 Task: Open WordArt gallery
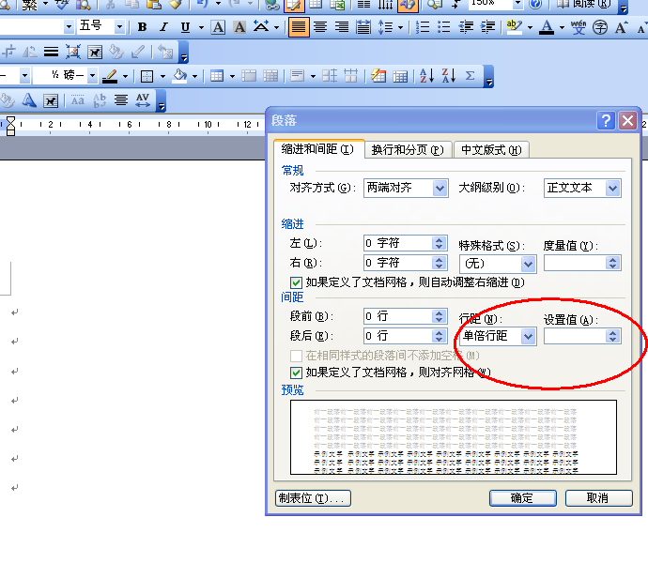[x=29, y=100]
